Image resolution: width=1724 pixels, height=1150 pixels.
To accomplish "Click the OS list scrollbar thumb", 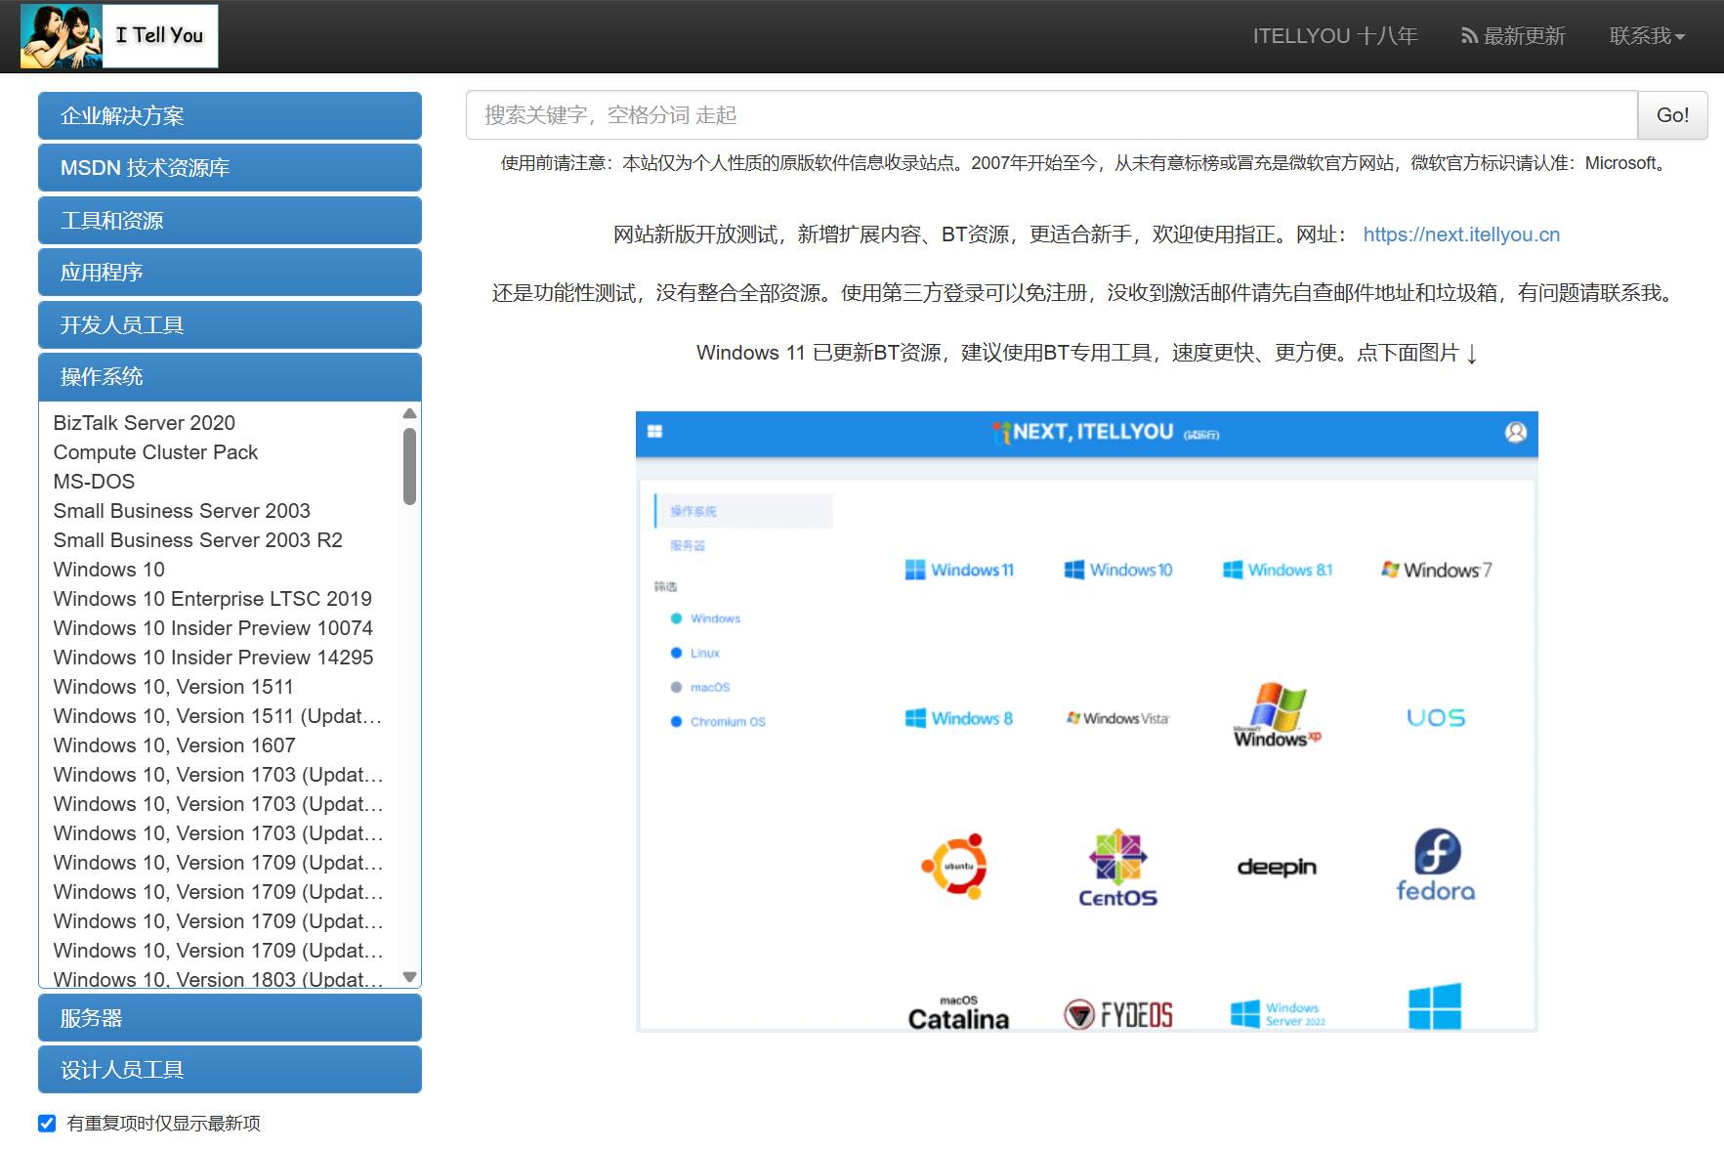I will click(410, 466).
